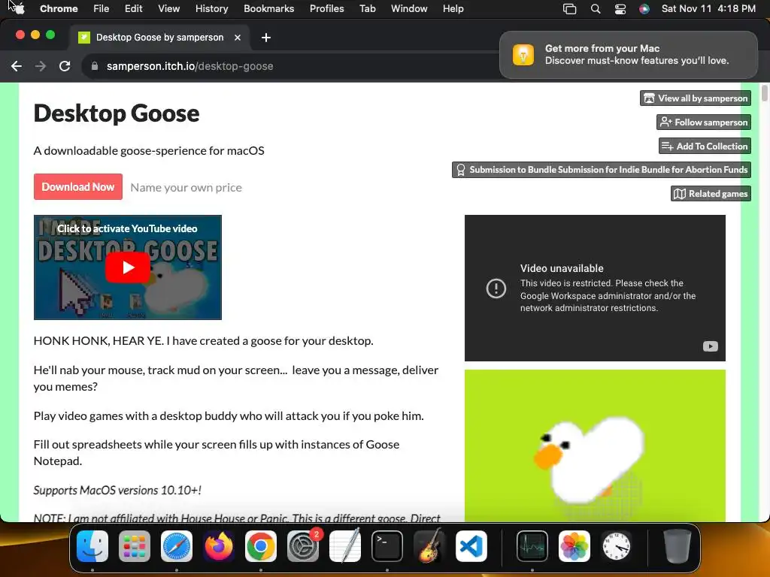This screenshot has width=770, height=577.
Task: Open the Trash in the Dock
Action: (678, 546)
